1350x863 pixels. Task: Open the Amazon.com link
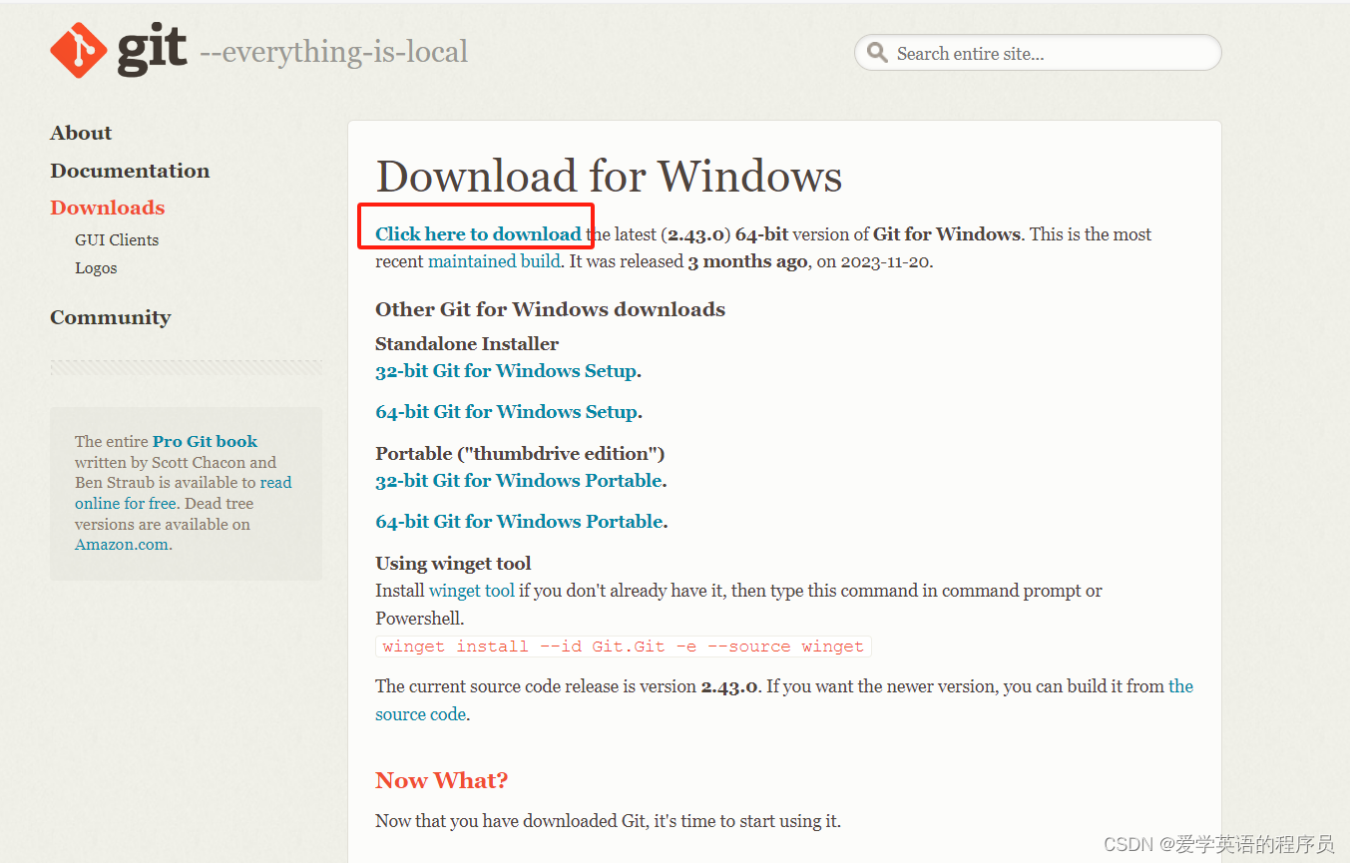coord(122,545)
